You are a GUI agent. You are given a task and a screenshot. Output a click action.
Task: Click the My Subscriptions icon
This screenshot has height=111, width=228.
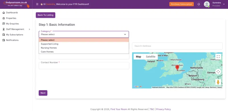4,35
